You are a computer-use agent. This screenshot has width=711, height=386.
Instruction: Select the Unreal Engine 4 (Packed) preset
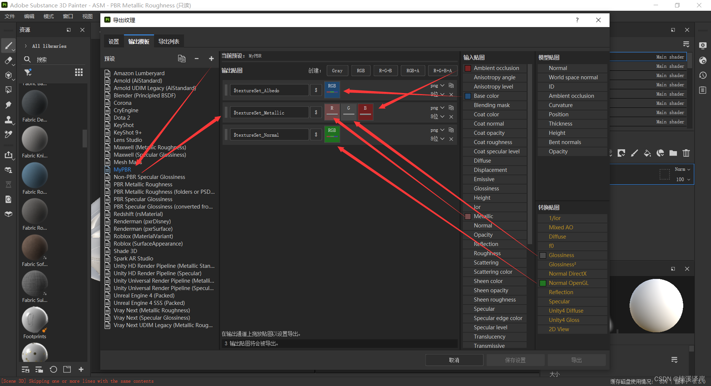coord(144,296)
